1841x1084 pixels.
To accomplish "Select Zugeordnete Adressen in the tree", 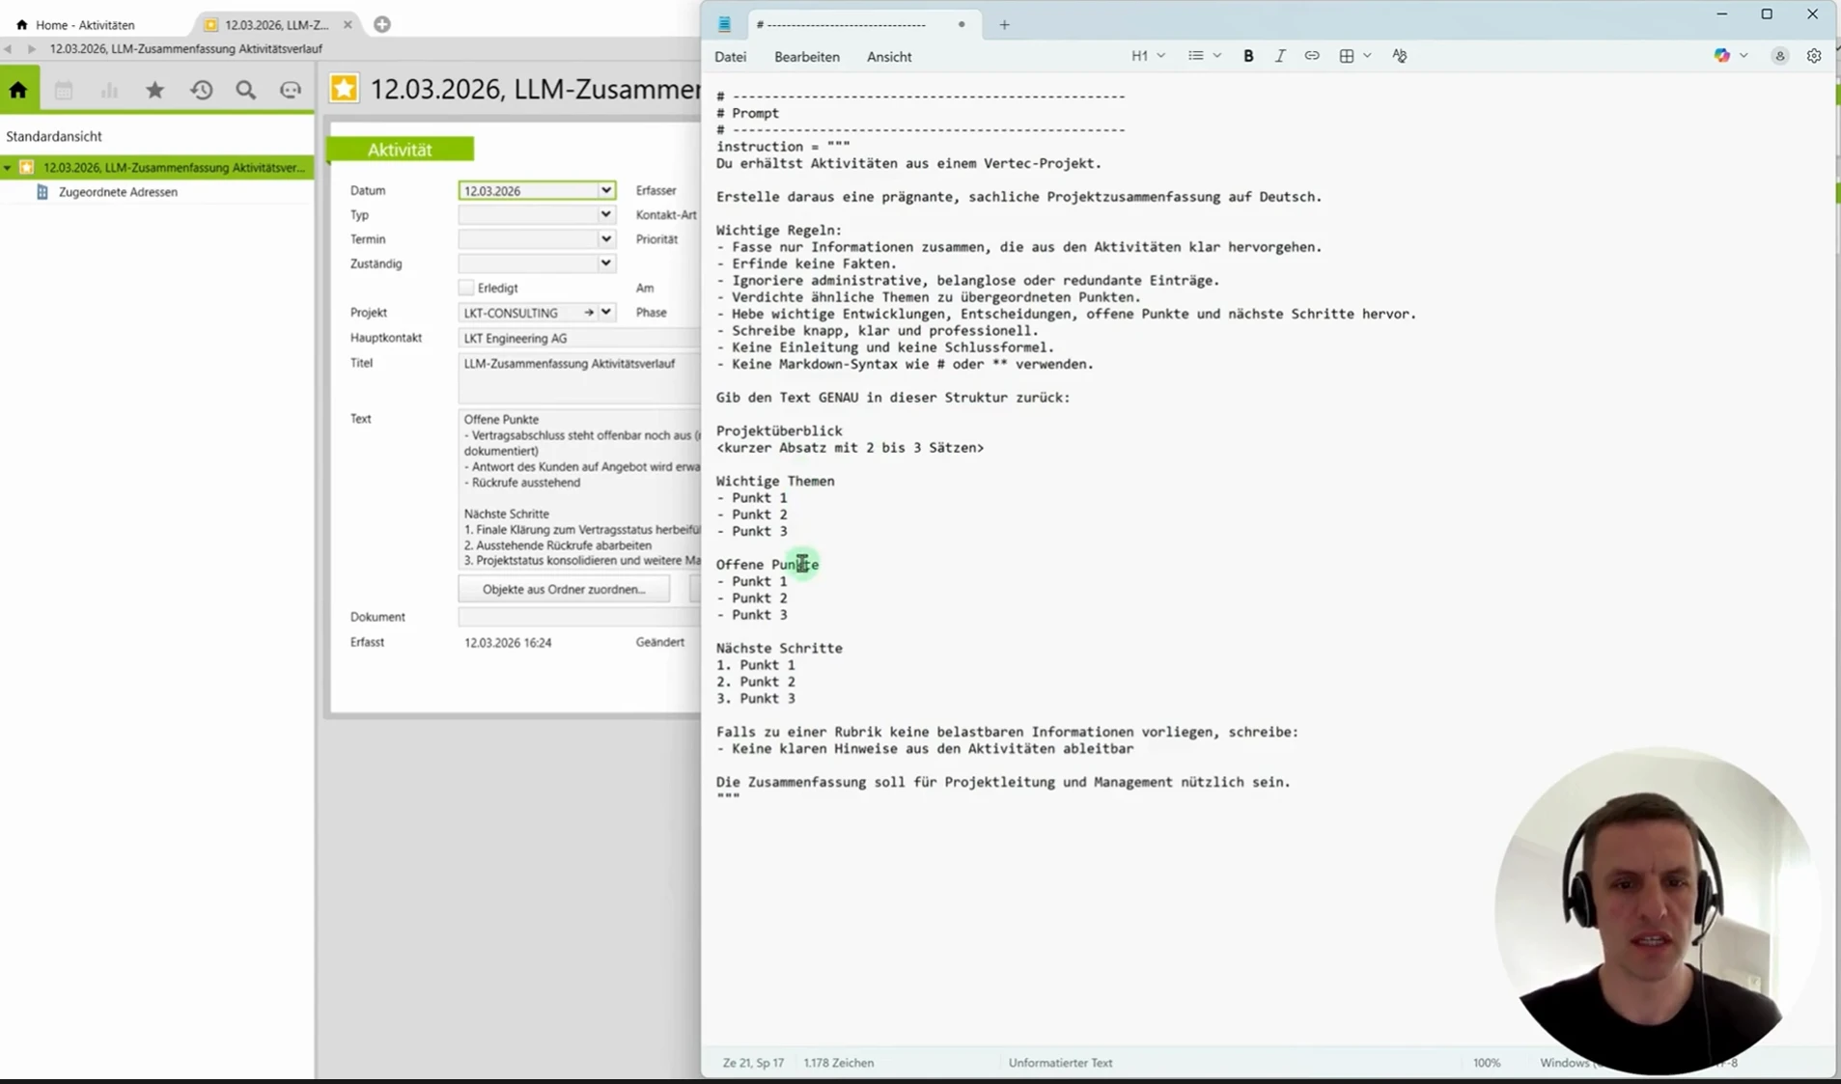I will [x=118, y=192].
